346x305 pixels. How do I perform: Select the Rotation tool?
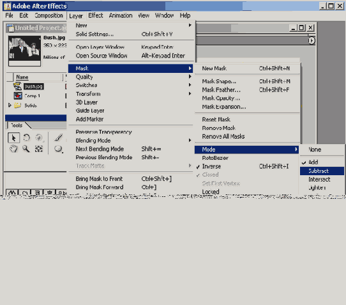point(26,137)
